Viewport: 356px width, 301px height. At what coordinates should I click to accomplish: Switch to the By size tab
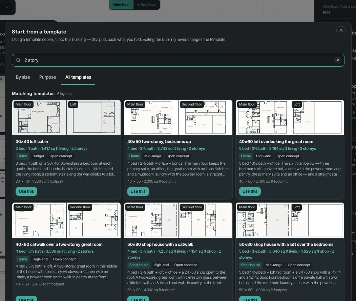point(23,77)
